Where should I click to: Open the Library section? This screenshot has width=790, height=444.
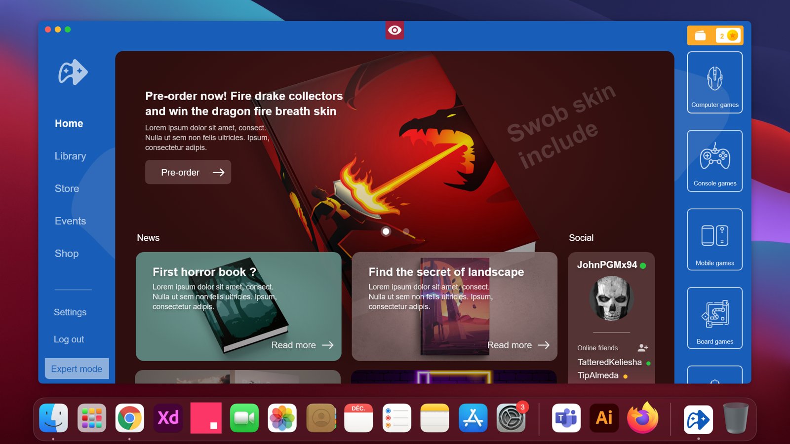point(70,156)
